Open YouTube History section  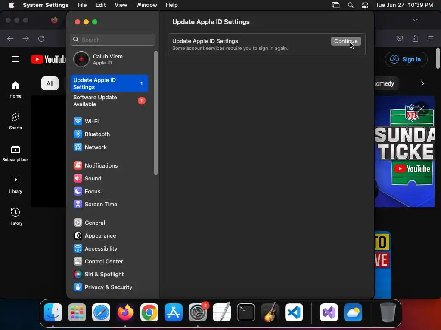(x=15, y=217)
